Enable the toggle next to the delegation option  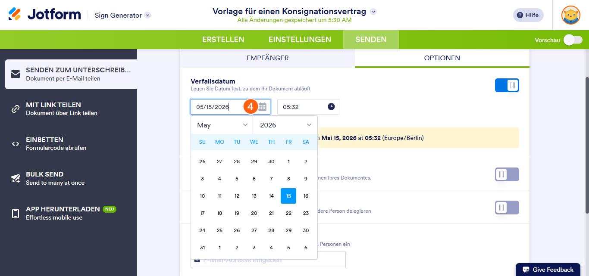(507, 208)
